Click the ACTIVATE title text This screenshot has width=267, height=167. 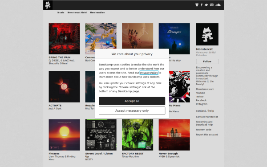pos(55,106)
